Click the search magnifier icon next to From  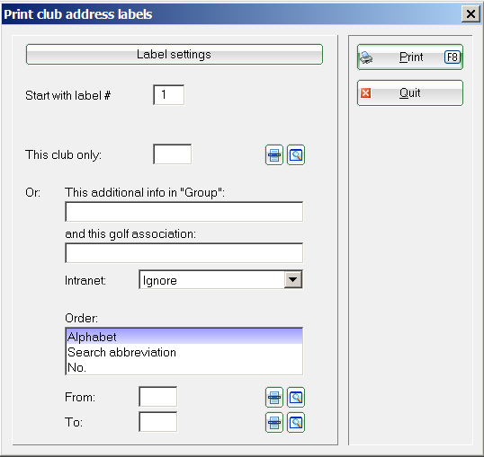(296, 397)
